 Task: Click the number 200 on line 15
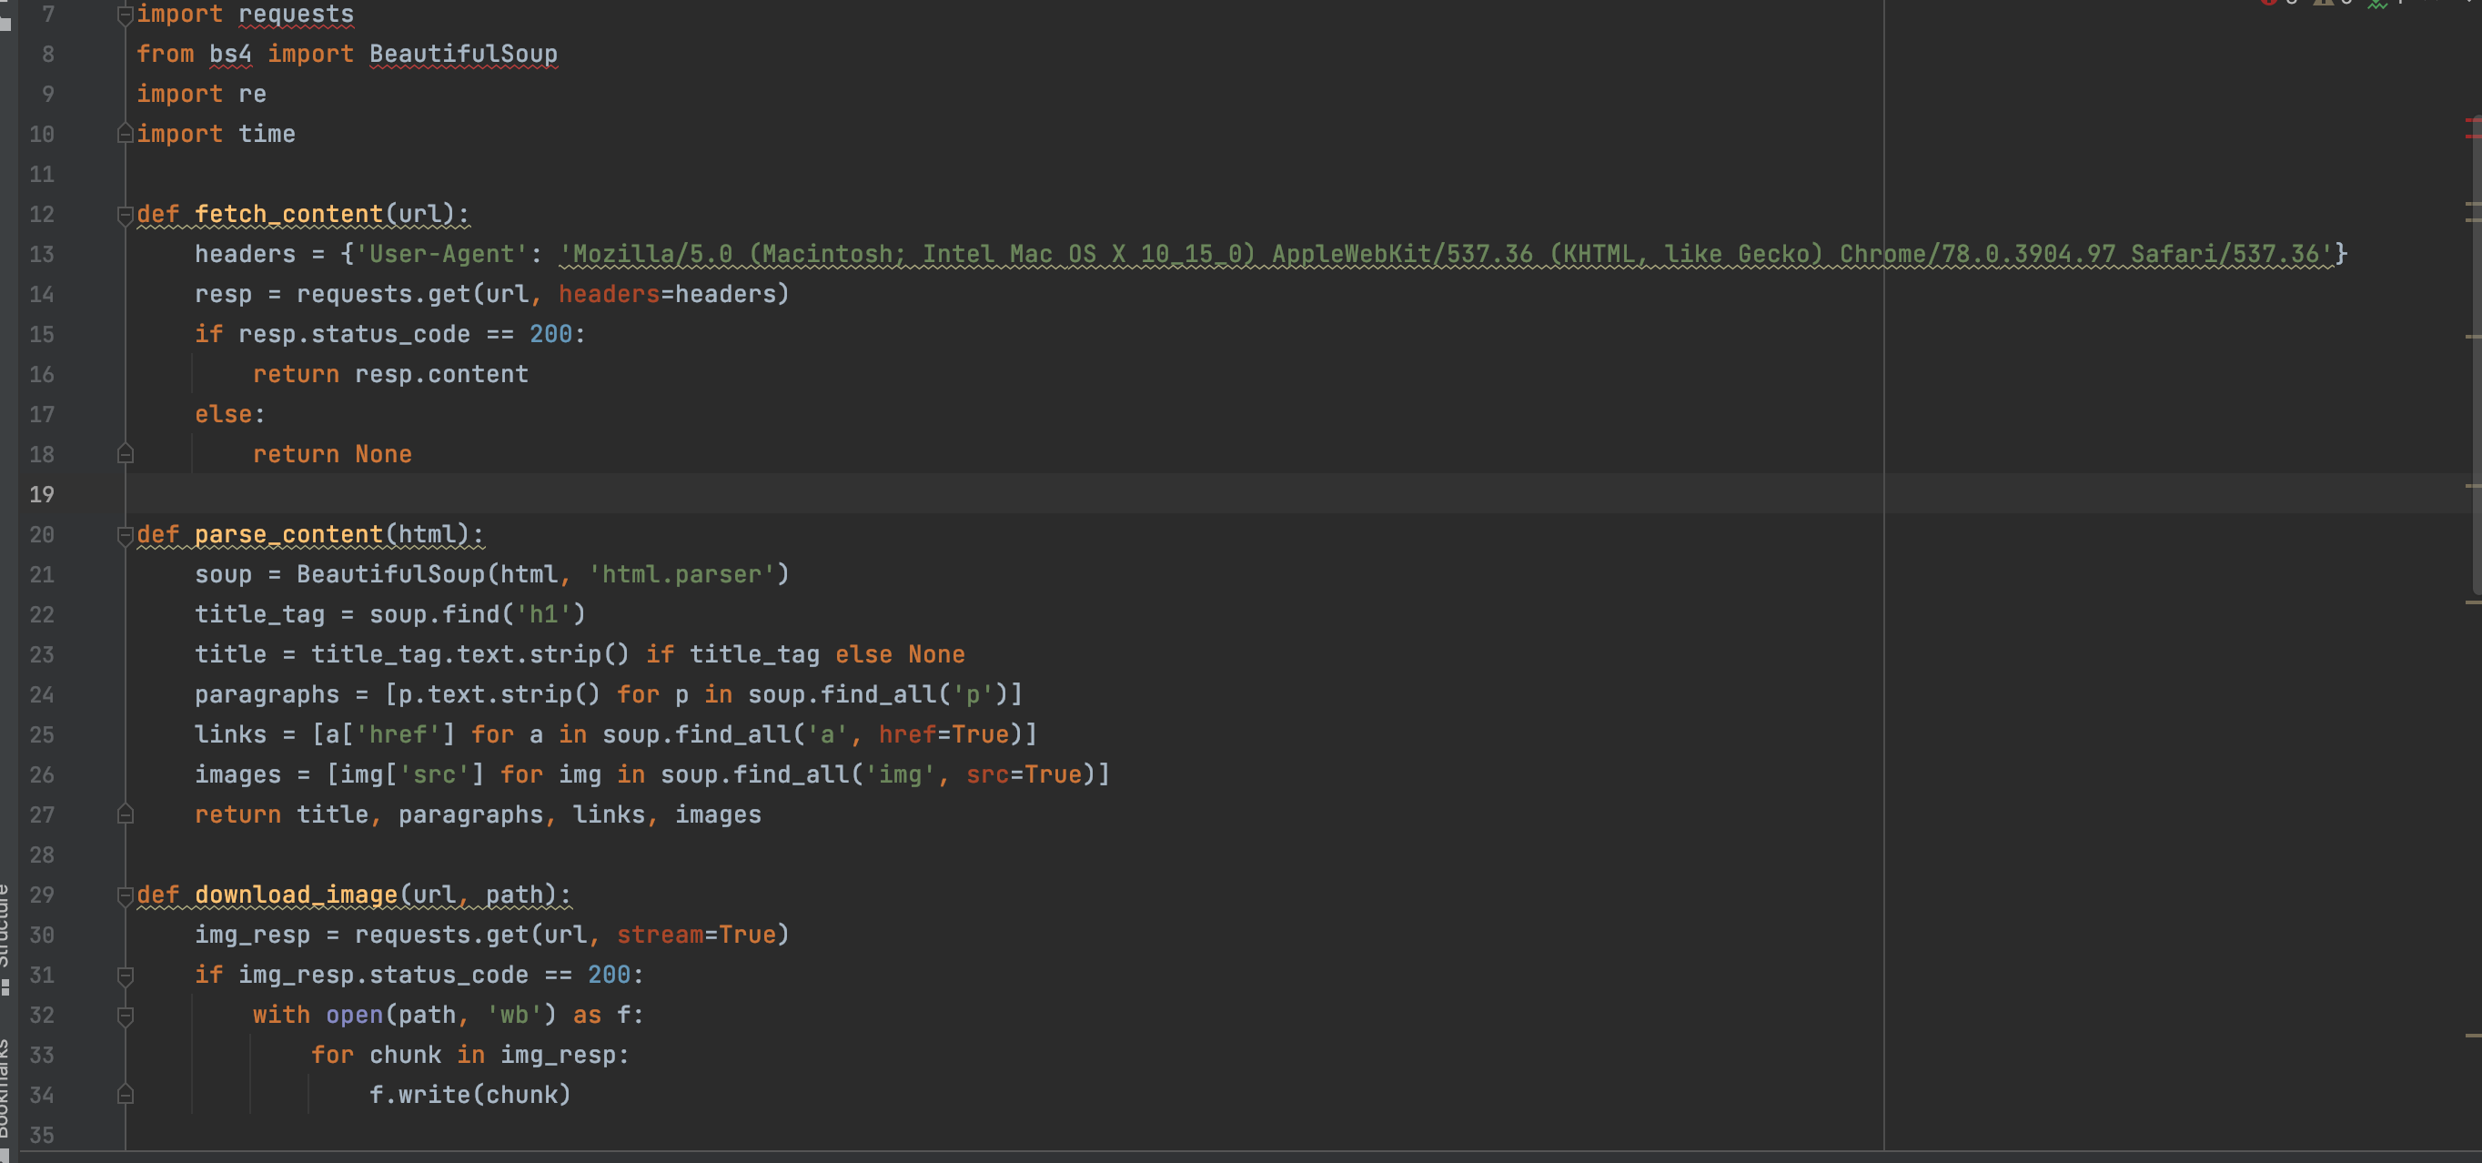coord(551,334)
